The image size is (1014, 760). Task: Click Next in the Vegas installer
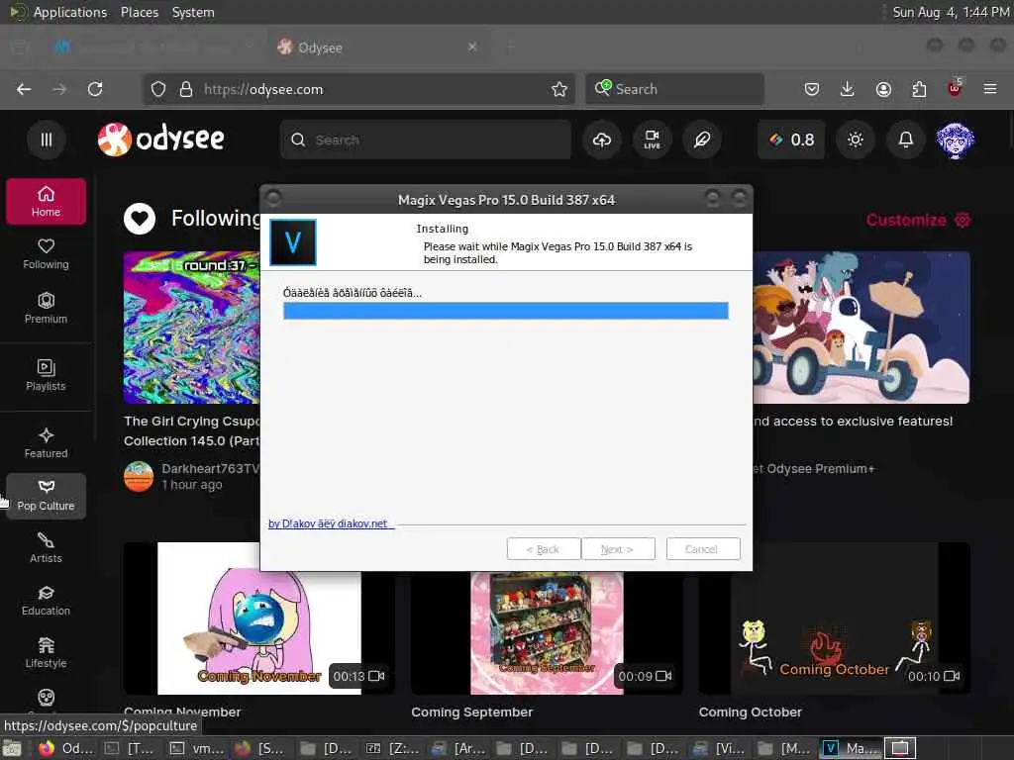click(x=618, y=549)
